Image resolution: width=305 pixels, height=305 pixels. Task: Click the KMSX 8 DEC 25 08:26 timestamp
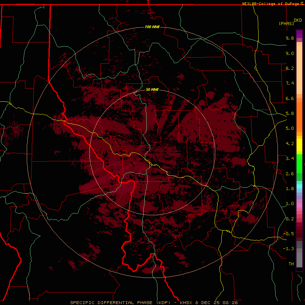tap(209, 303)
